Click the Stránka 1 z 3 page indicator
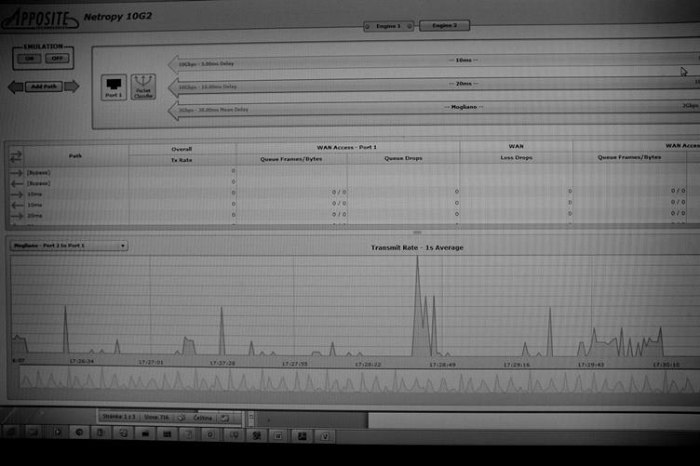 click(x=119, y=417)
